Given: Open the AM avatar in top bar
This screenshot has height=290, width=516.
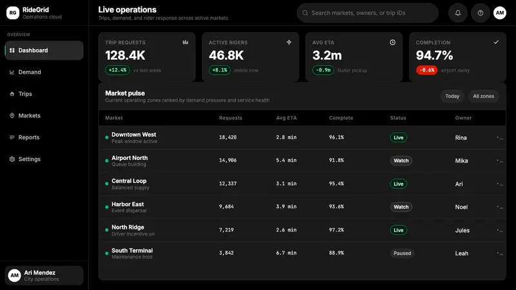Looking at the screenshot, I should (499, 13).
